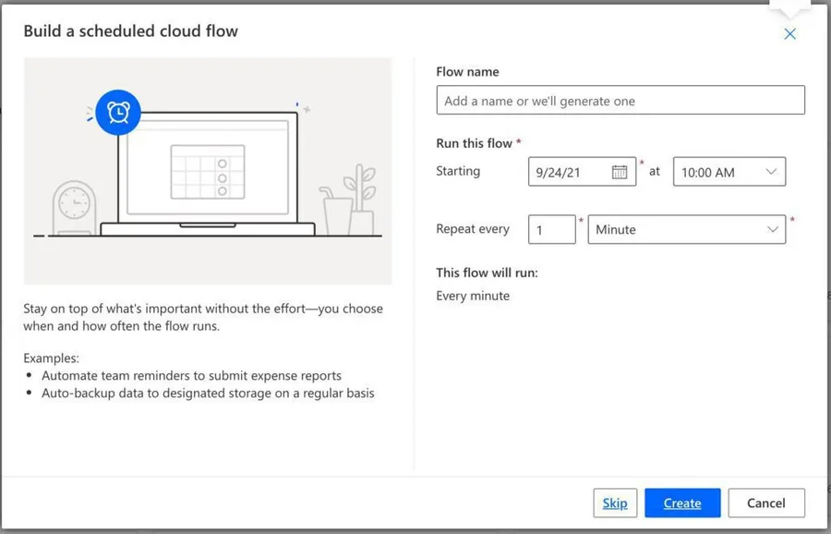Screen dimensions: 831x534
Task: Click the "Build a scheduled cloud flow" title
Action: point(130,31)
